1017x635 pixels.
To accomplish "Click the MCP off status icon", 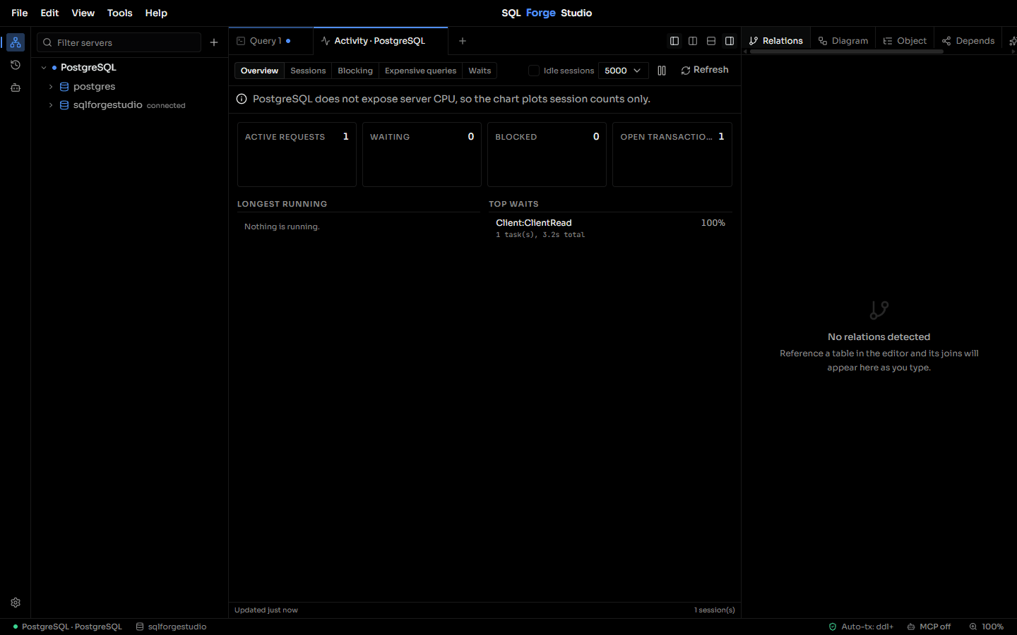I will [911, 627].
